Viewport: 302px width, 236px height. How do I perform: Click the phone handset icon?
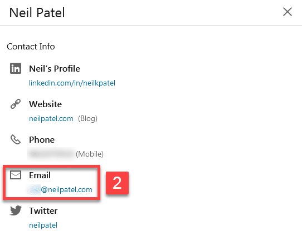point(16,139)
